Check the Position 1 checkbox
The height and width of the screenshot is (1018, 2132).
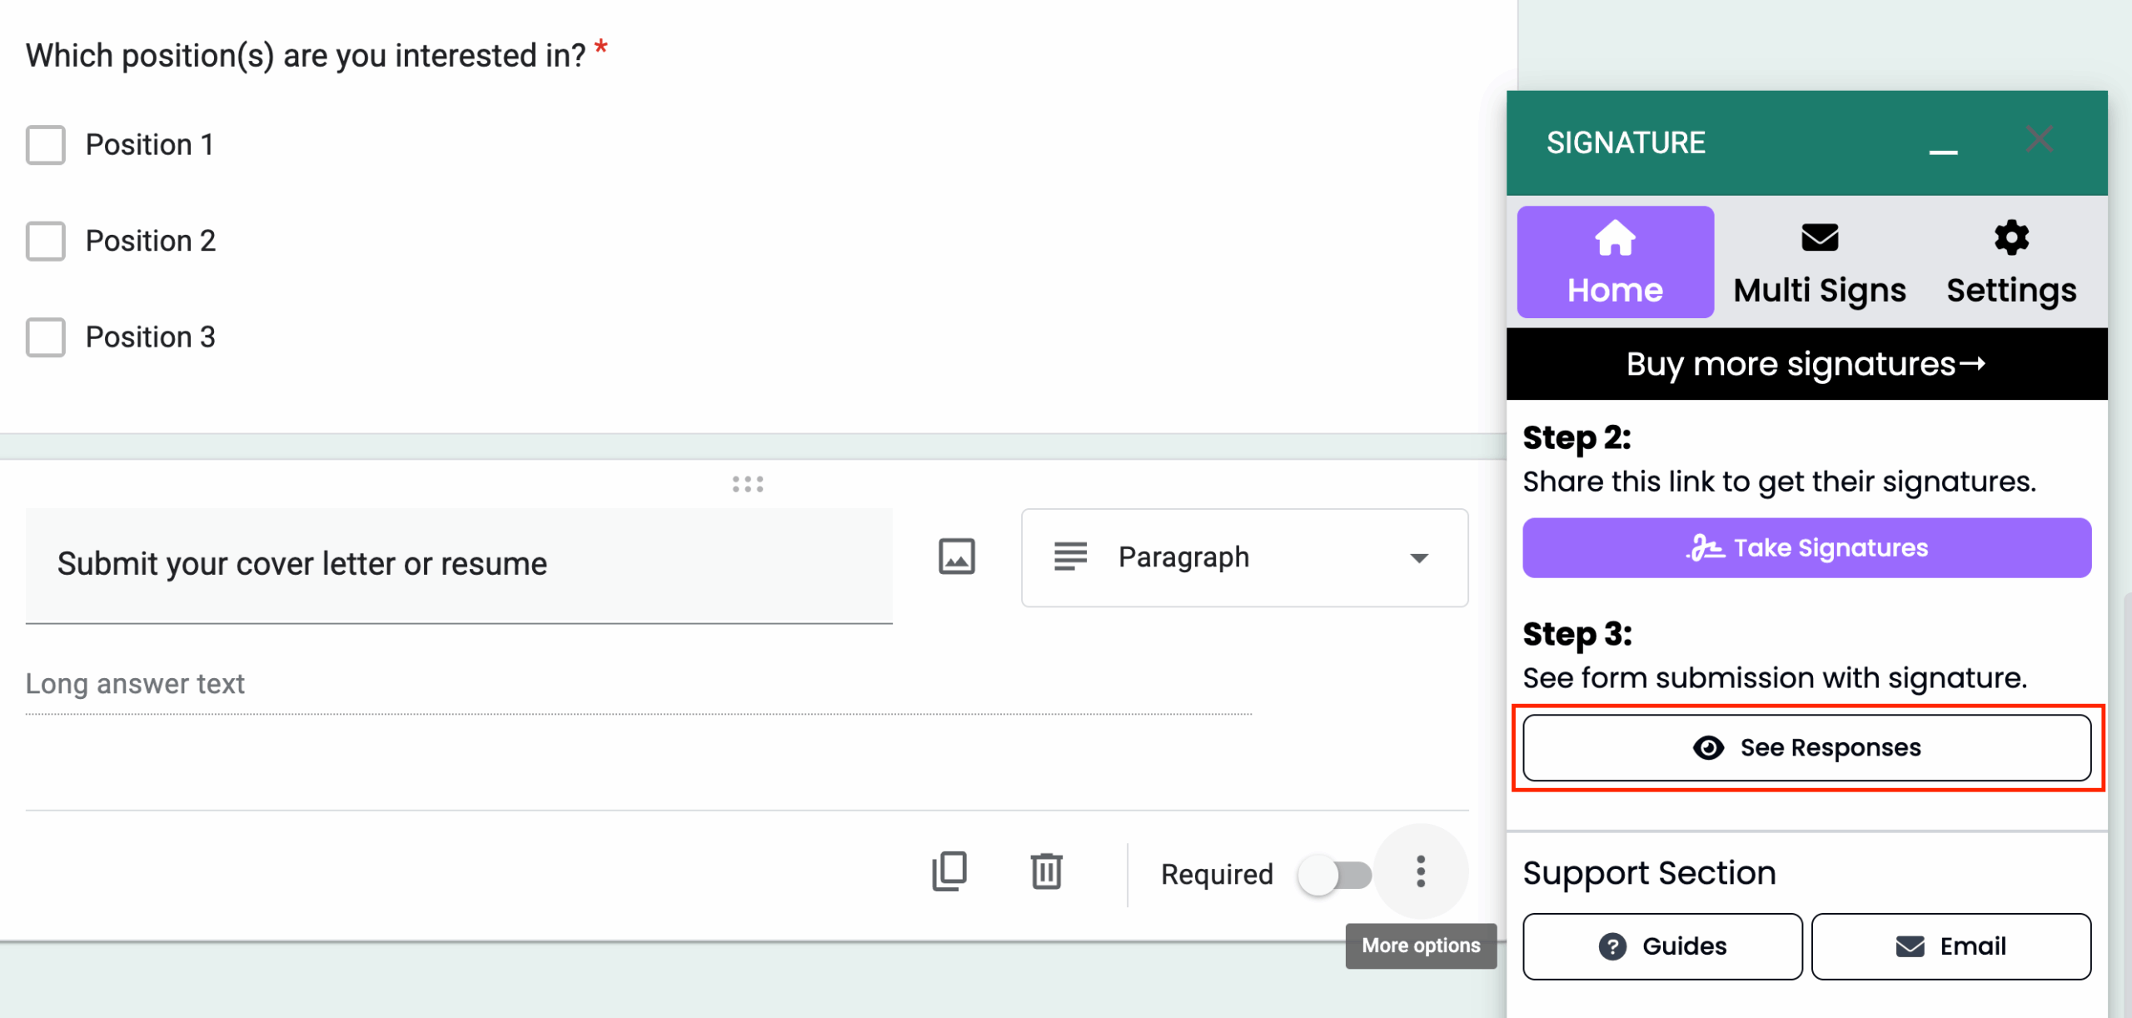pyautogui.click(x=46, y=145)
